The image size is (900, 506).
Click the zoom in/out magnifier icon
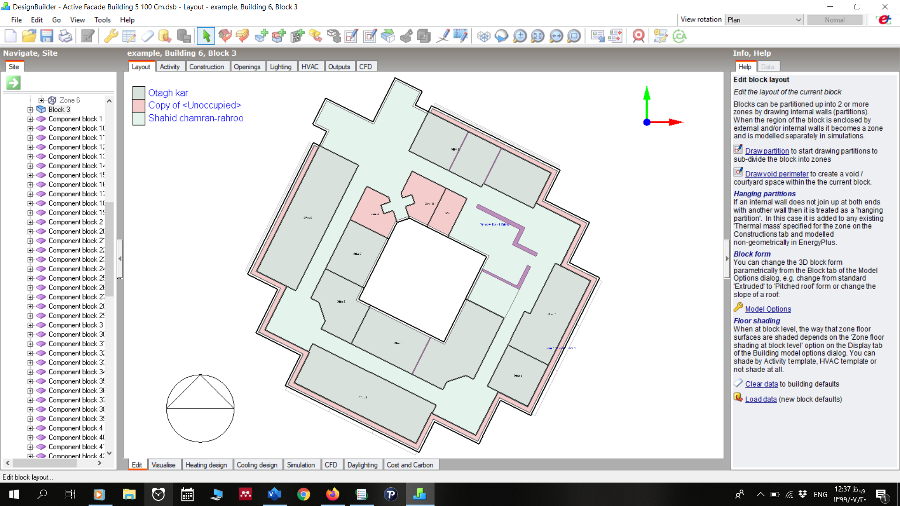coord(519,36)
